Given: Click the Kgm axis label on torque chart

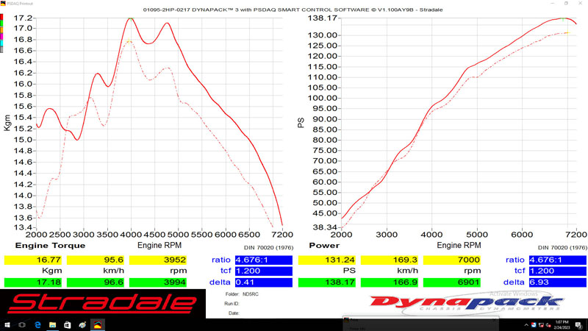Looking at the screenshot, I should [7, 123].
